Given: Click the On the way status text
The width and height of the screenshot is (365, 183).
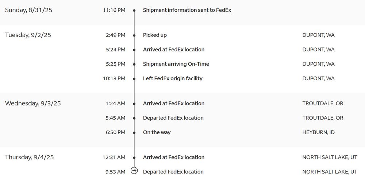Looking at the screenshot, I should (x=157, y=132).
